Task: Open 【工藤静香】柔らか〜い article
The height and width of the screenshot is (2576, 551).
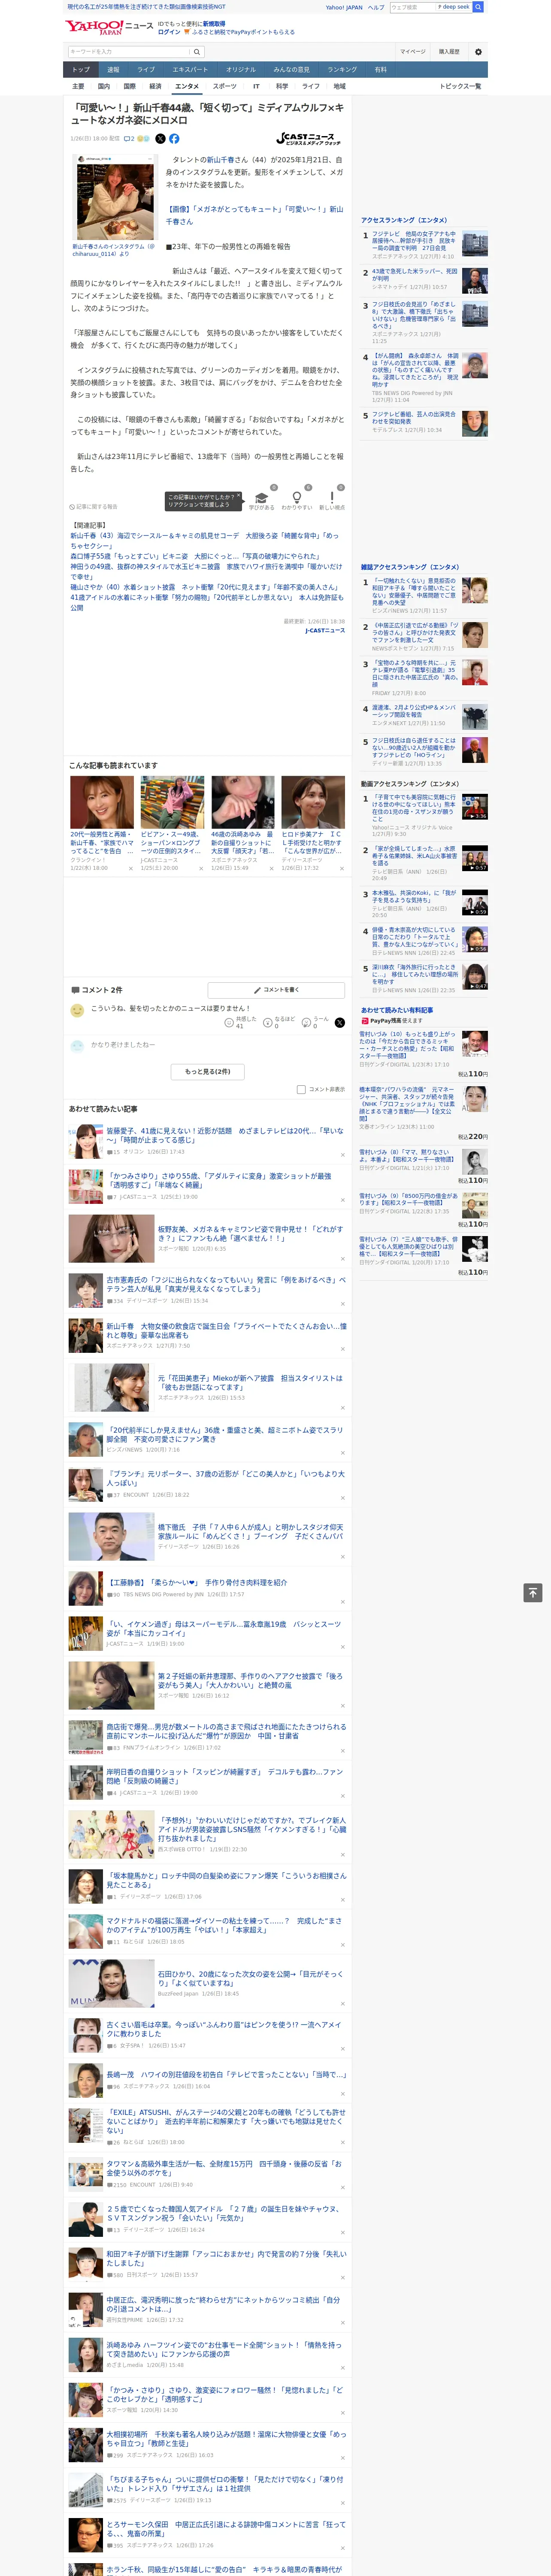Action: pos(197,1582)
